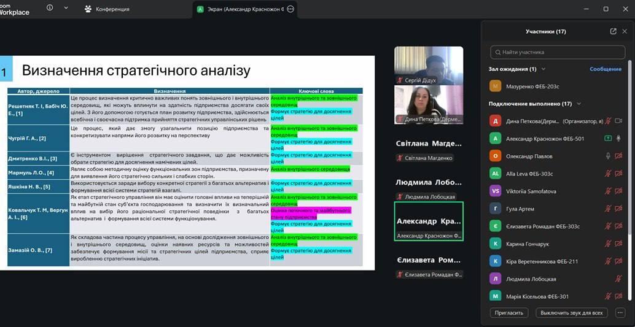
Task: Collapse the connected participants section
Action: pos(579,104)
